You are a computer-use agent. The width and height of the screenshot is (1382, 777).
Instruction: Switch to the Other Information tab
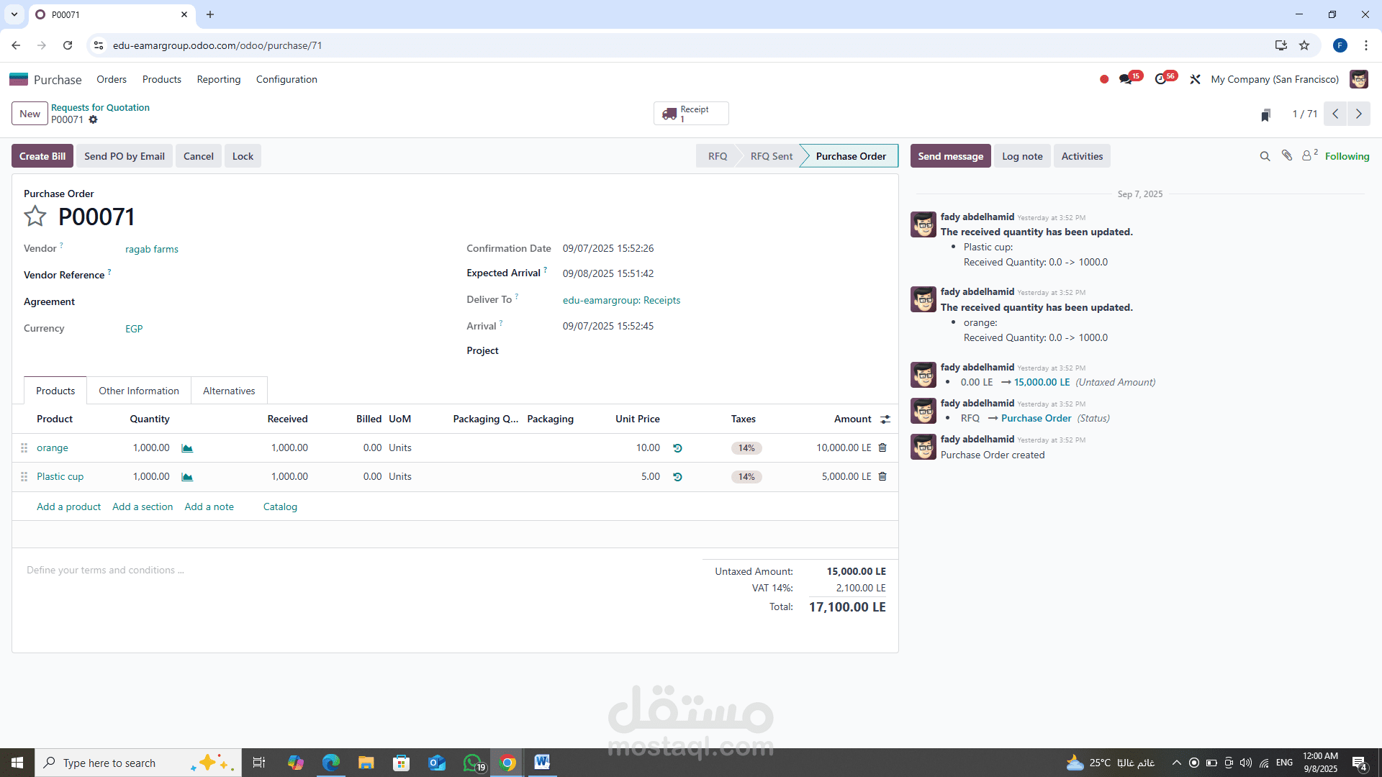coord(139,391)
